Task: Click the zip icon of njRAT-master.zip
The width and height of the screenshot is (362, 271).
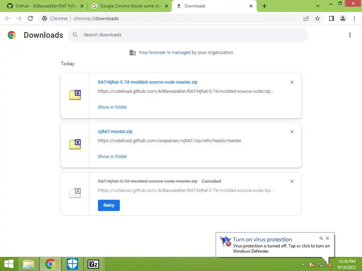Action: click(75, 144)
